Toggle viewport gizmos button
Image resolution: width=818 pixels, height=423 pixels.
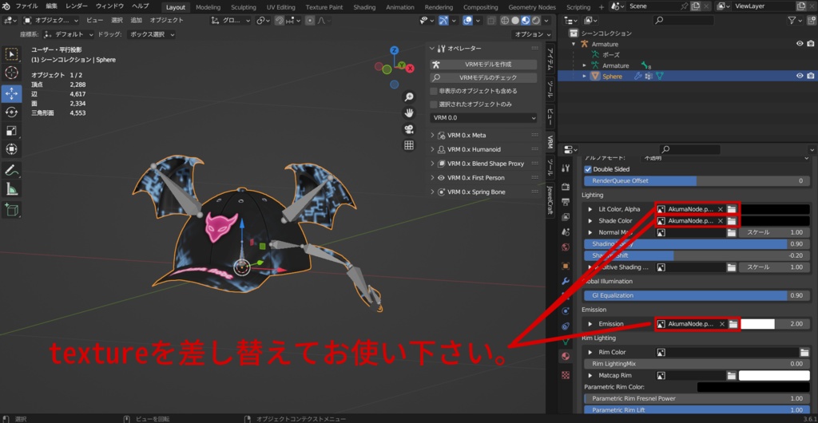click(443, 20)
